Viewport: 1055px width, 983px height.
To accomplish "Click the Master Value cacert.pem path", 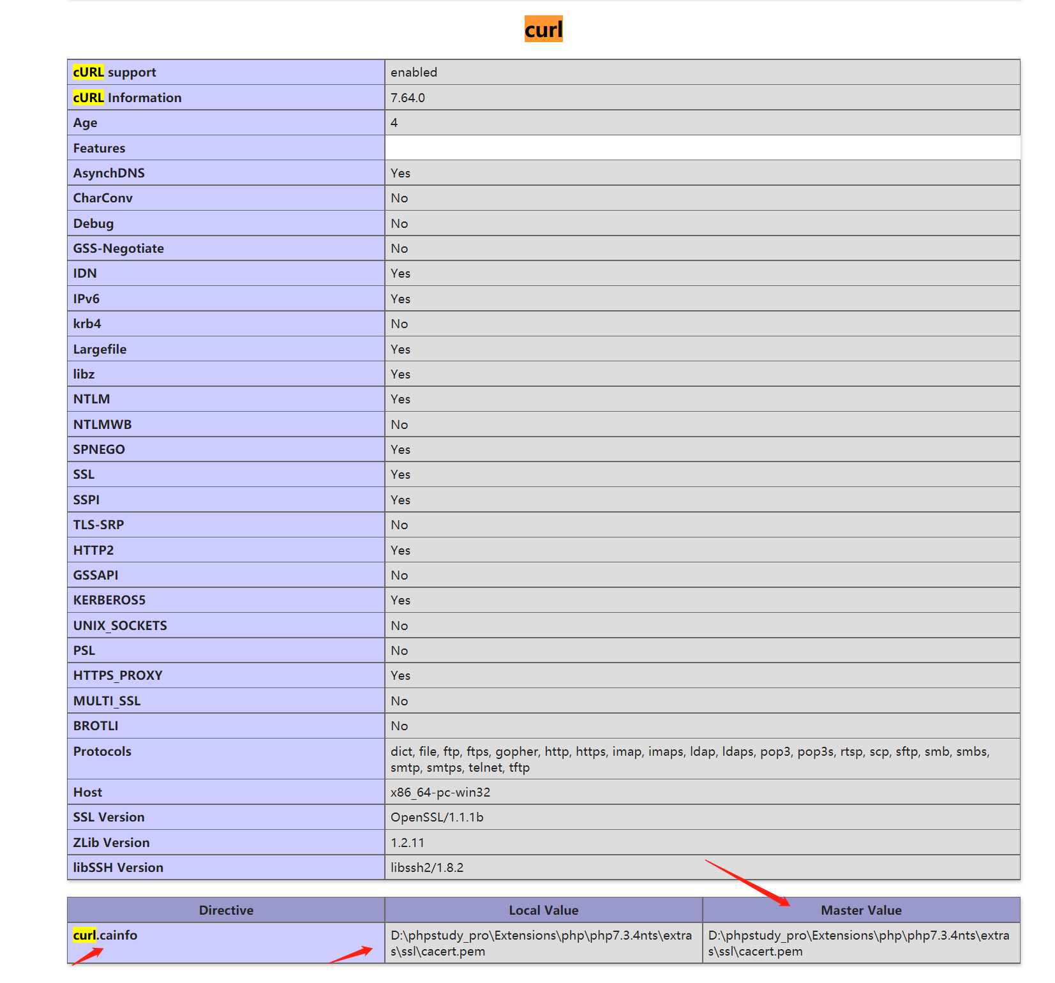I will coord(858,943).
